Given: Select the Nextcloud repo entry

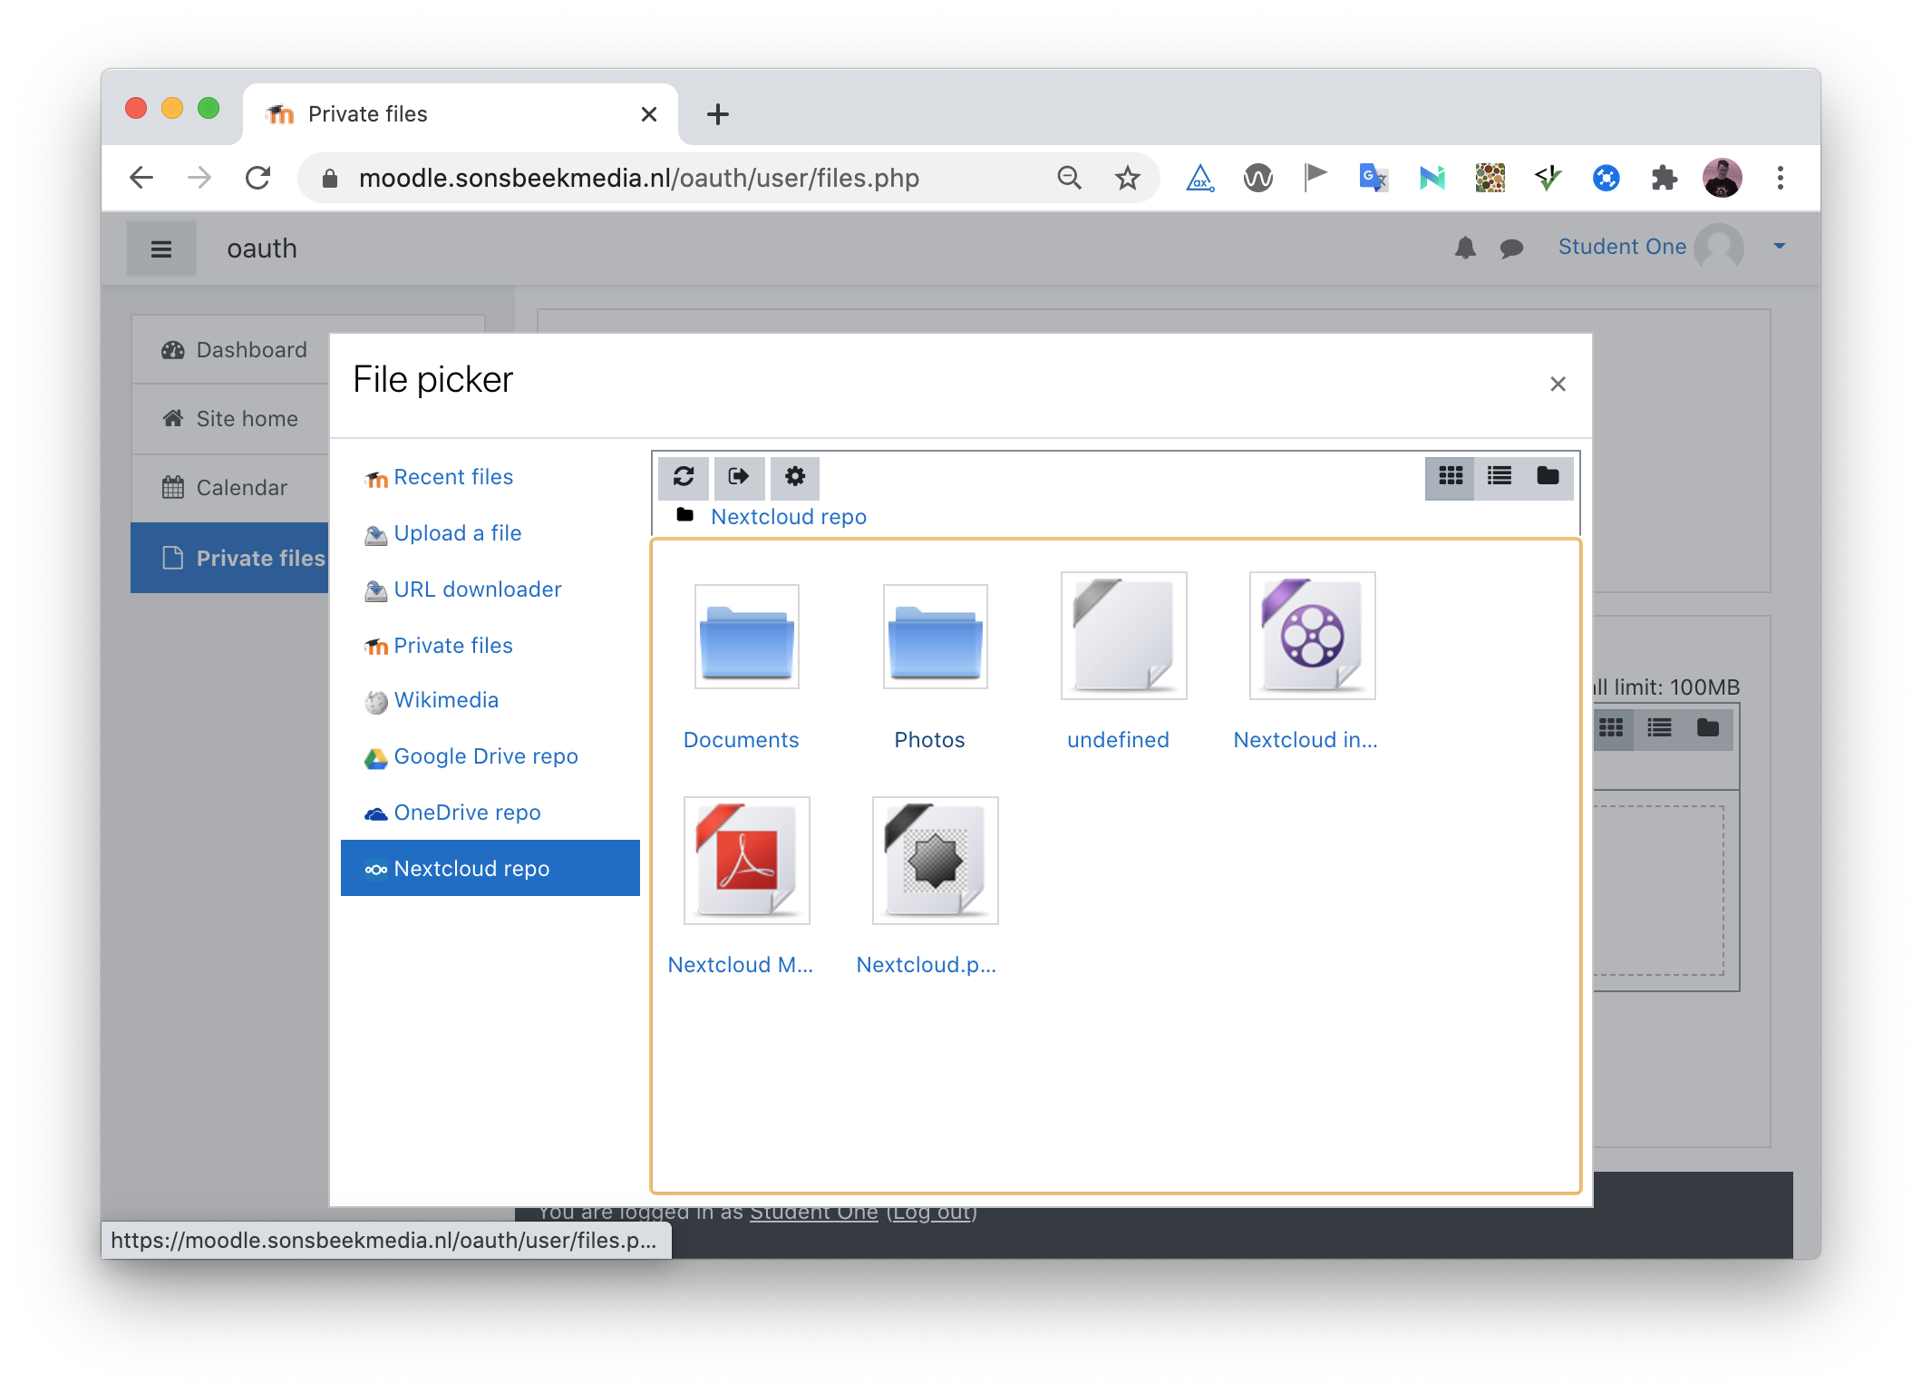Looking at the screenshot, I should (x=490, y=869).
